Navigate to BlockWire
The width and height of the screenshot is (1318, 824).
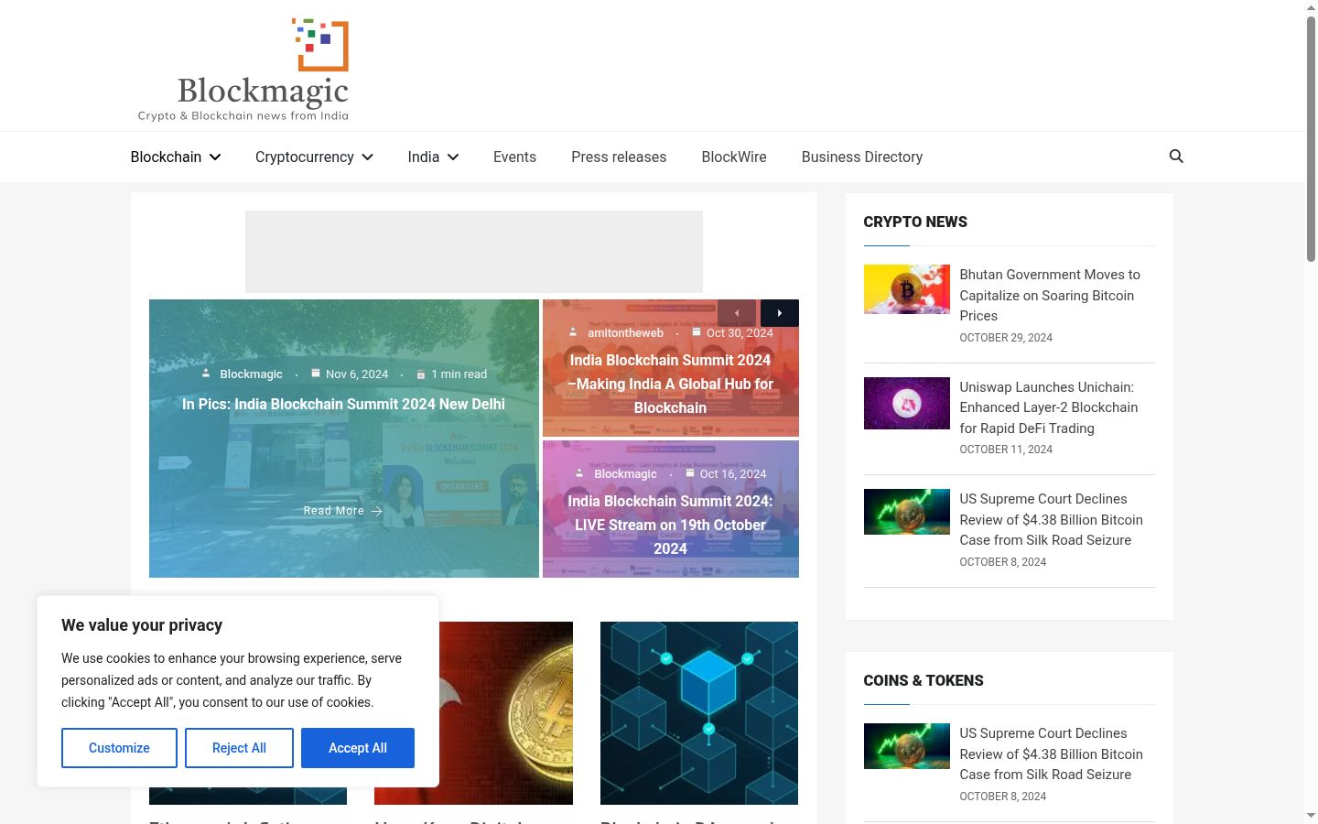click(x=734, y=157)
